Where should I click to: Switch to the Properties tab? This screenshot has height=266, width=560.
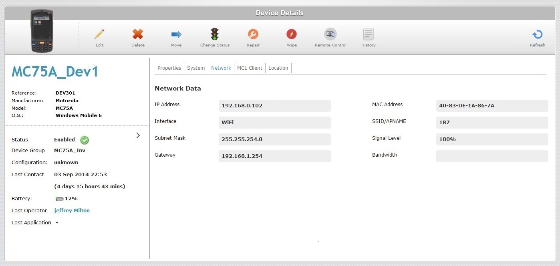point(169,68)
